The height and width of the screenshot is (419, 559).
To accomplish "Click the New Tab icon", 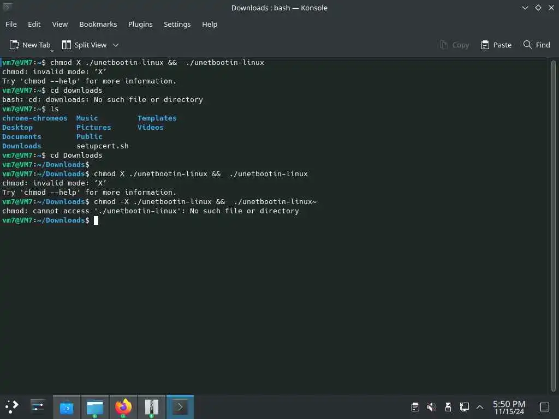I will point(14,45).
